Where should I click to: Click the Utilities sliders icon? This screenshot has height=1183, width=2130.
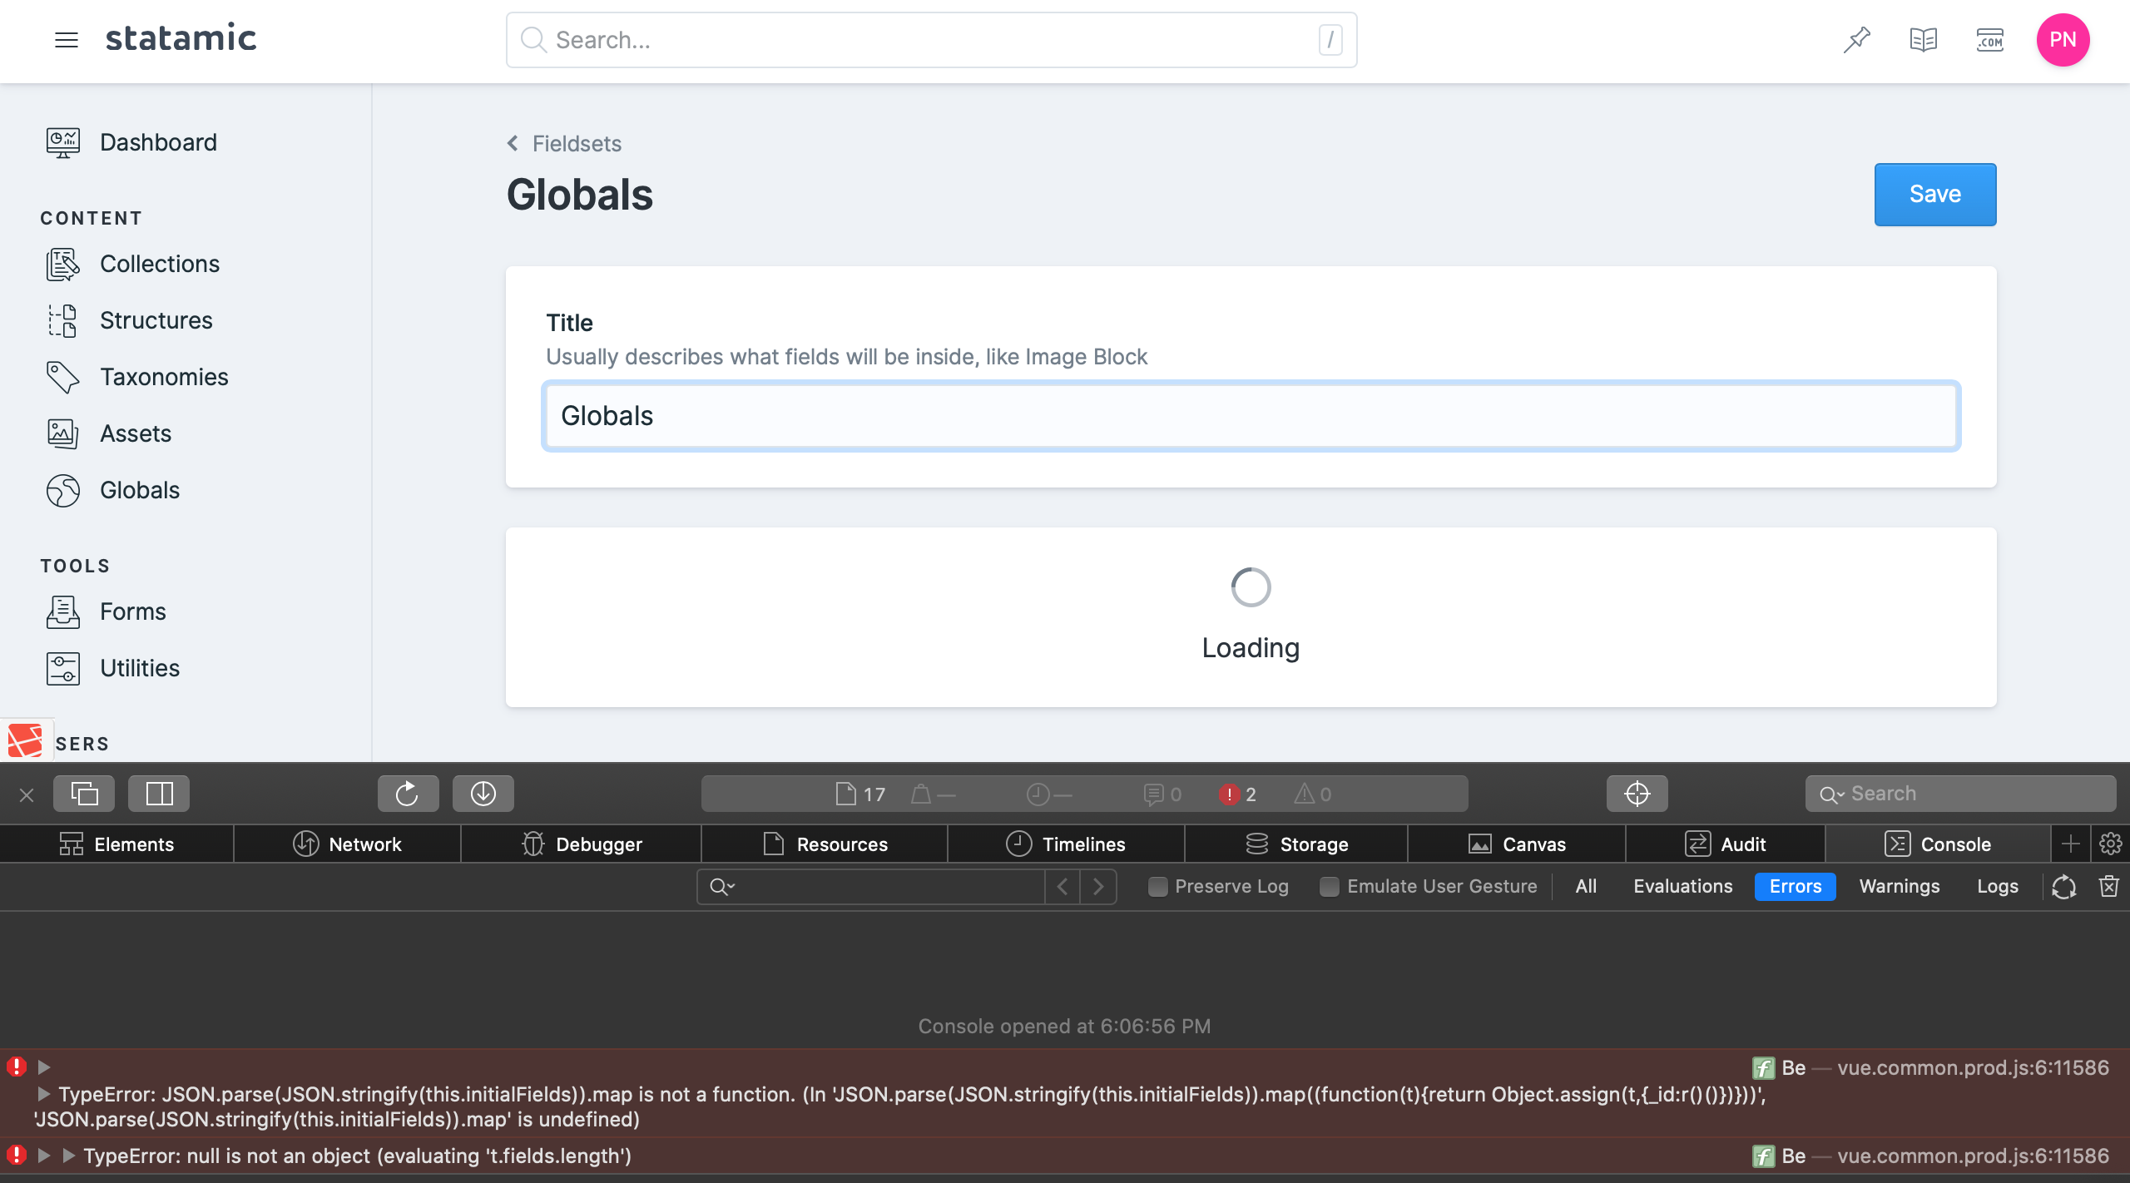pyautogui.click(x=63, y=668)
